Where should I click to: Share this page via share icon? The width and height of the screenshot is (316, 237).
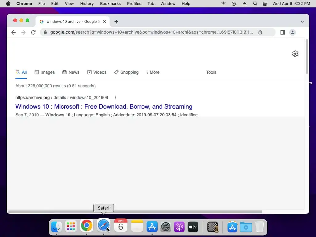tap(260, 32)
